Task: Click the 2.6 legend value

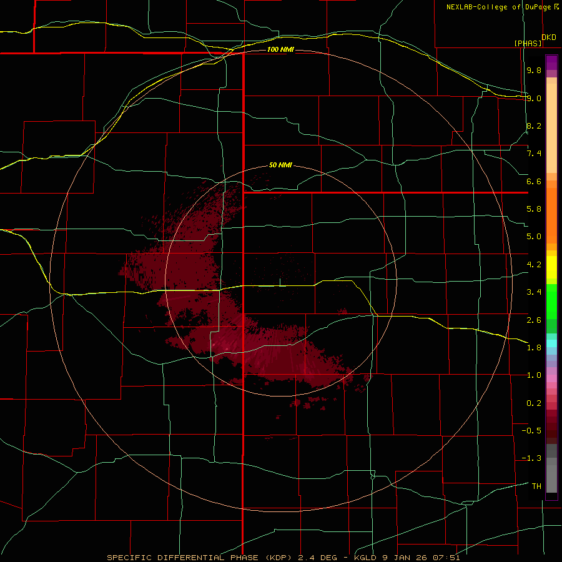Action: (x=534, y=320)
